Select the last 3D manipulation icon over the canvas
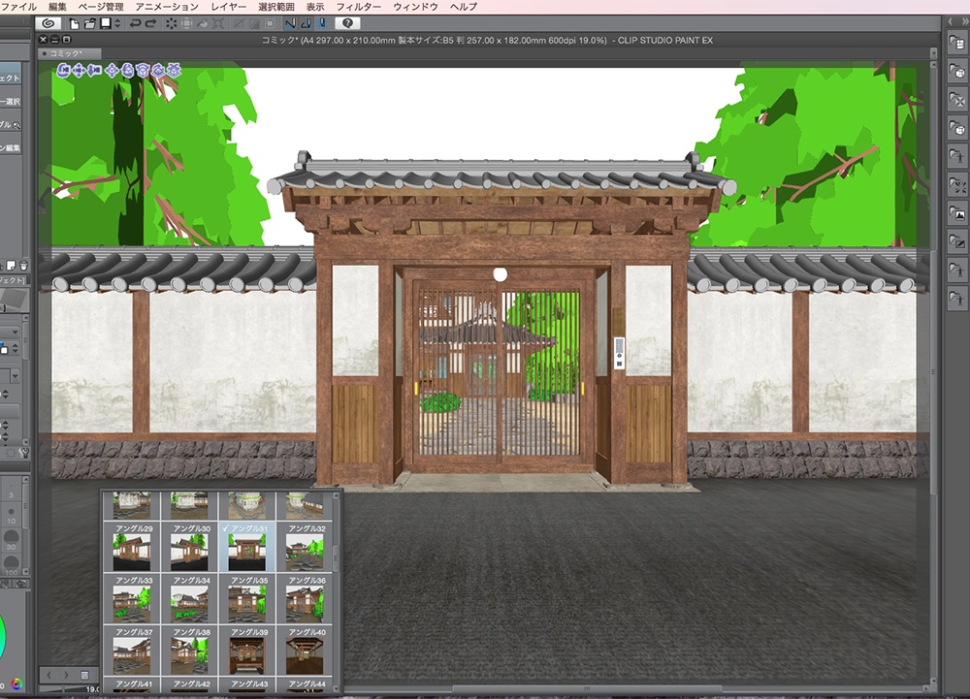 coord(175,71)
